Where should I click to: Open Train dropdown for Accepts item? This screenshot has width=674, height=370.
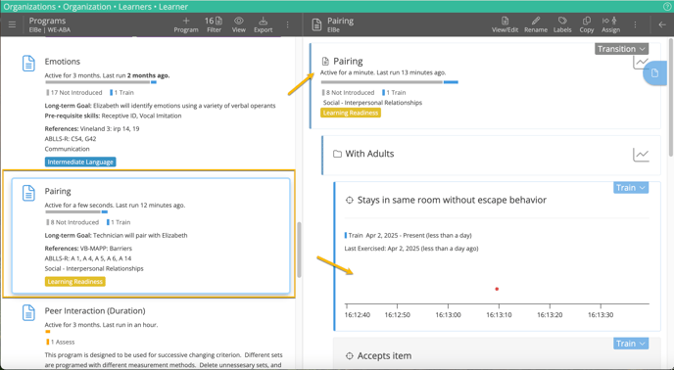(631, 344)
